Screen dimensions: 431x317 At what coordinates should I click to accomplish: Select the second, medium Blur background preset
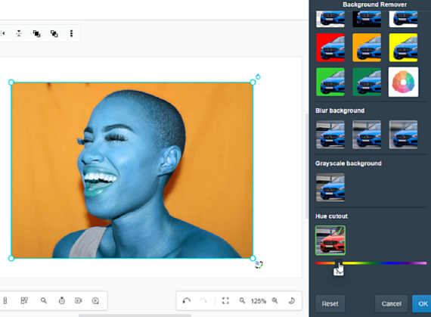tap(367, 135)
